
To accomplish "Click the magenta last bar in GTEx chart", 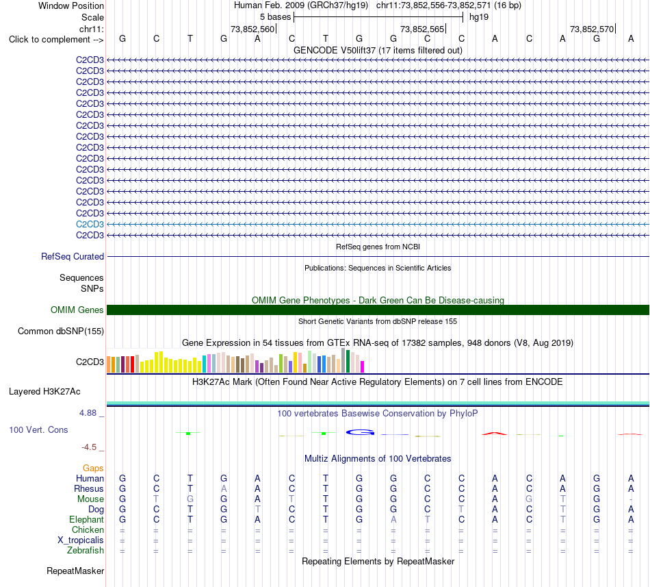I will point(362,366).
